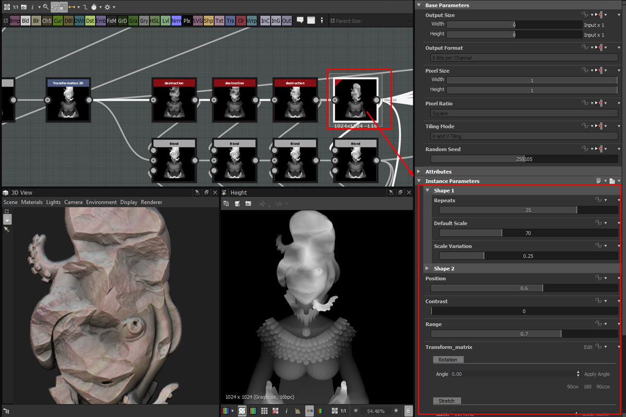Select the Transformation 2D node thumbnail

(68, 104)
